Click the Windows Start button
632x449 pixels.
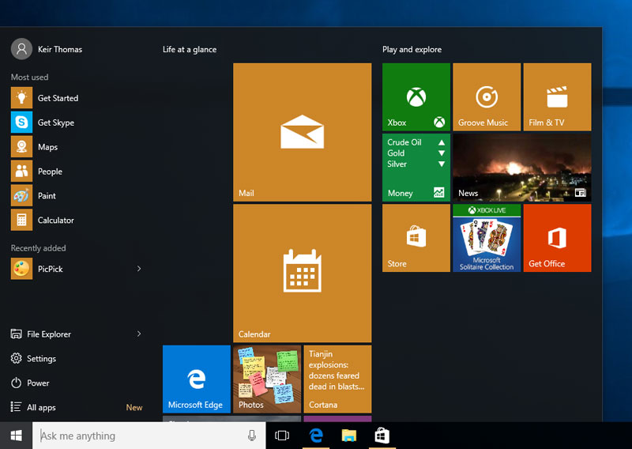(16, 436)
